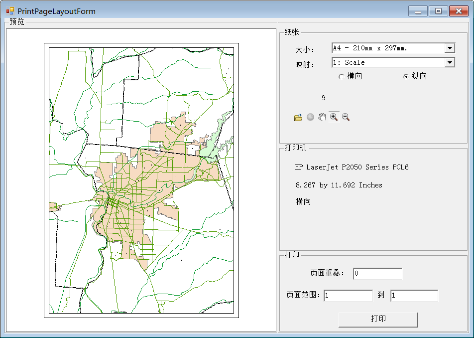Maximize the PrintPageLayoutForm window
Screen dimensions: 474x338
point(438,11)
